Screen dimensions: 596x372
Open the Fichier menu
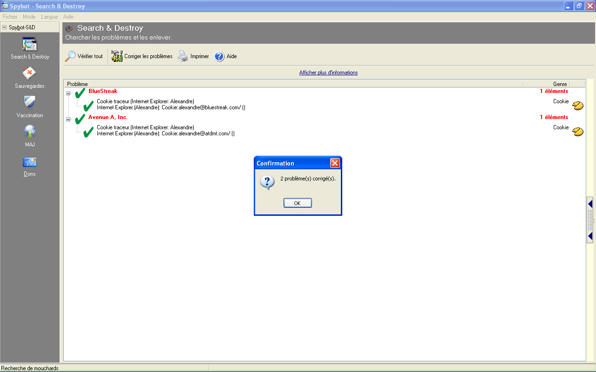click(x=10, y=17)
